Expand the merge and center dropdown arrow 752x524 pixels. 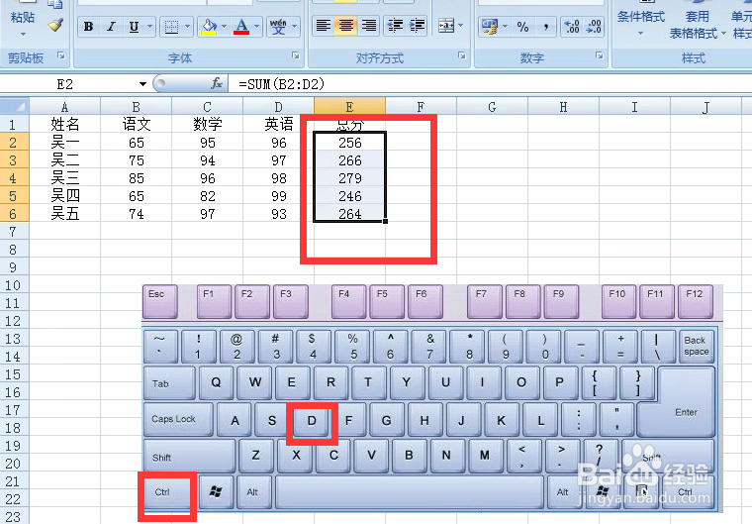[x=461, y=26]
